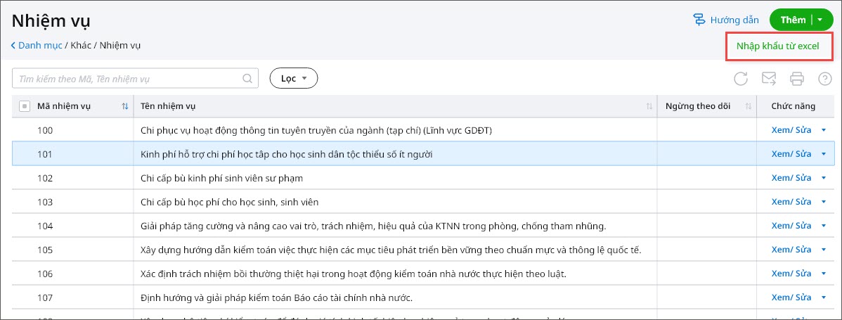The width and height of the screenshot is (842, 320).
Task: Open the action arrow for row 104
Action: tap(824, 226)
